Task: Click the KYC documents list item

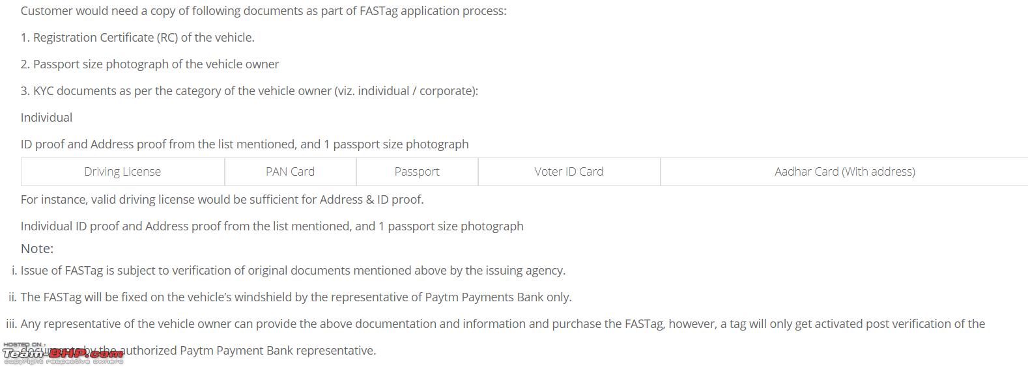Action: click(x=250, y=91)
